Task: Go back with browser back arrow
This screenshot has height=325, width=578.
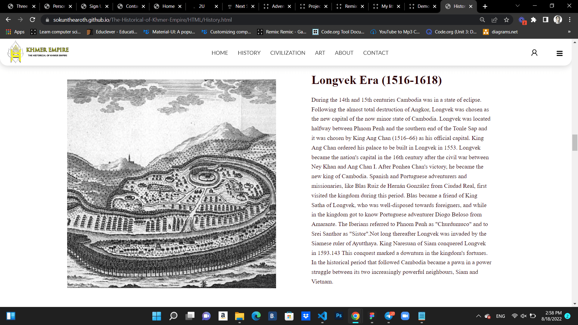Action: pyautogui.click(x=8, y=20)
